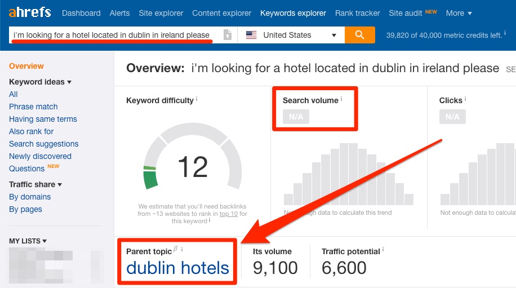The width and height of the screenshot is (516, 288).
Task: Open Phrase match report
Action: [x=33, y=107]
